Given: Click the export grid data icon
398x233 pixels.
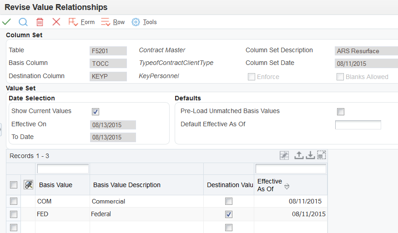Looking at the screenshot, I should click(x=299, y=155).
